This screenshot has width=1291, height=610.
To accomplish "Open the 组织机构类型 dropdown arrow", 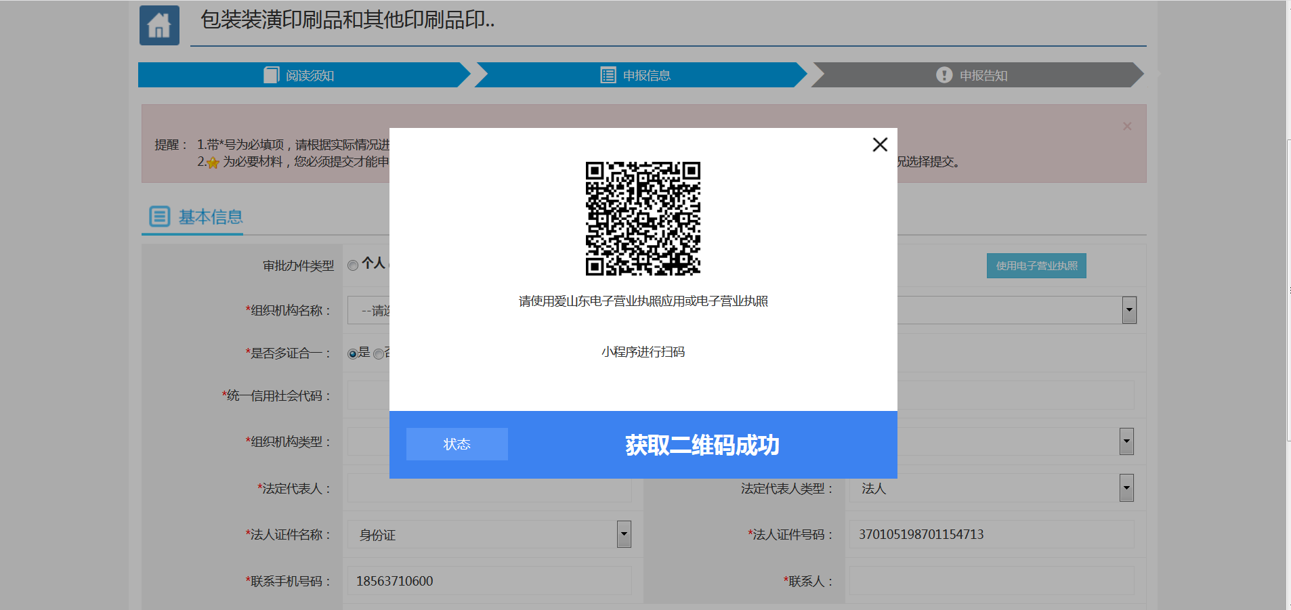I will 1126,441.
